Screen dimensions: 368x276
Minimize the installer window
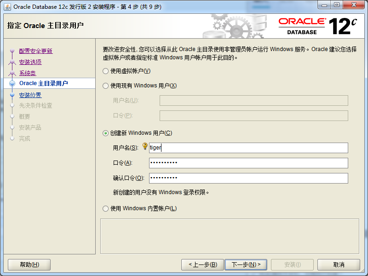pos(325,5)
